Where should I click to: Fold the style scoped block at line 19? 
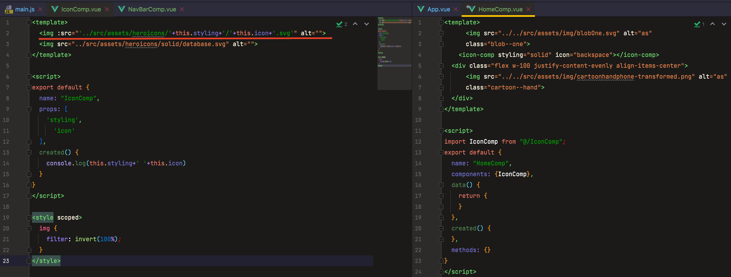[29, 218]
